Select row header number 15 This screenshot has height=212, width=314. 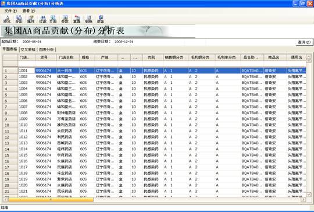point(10,156)
